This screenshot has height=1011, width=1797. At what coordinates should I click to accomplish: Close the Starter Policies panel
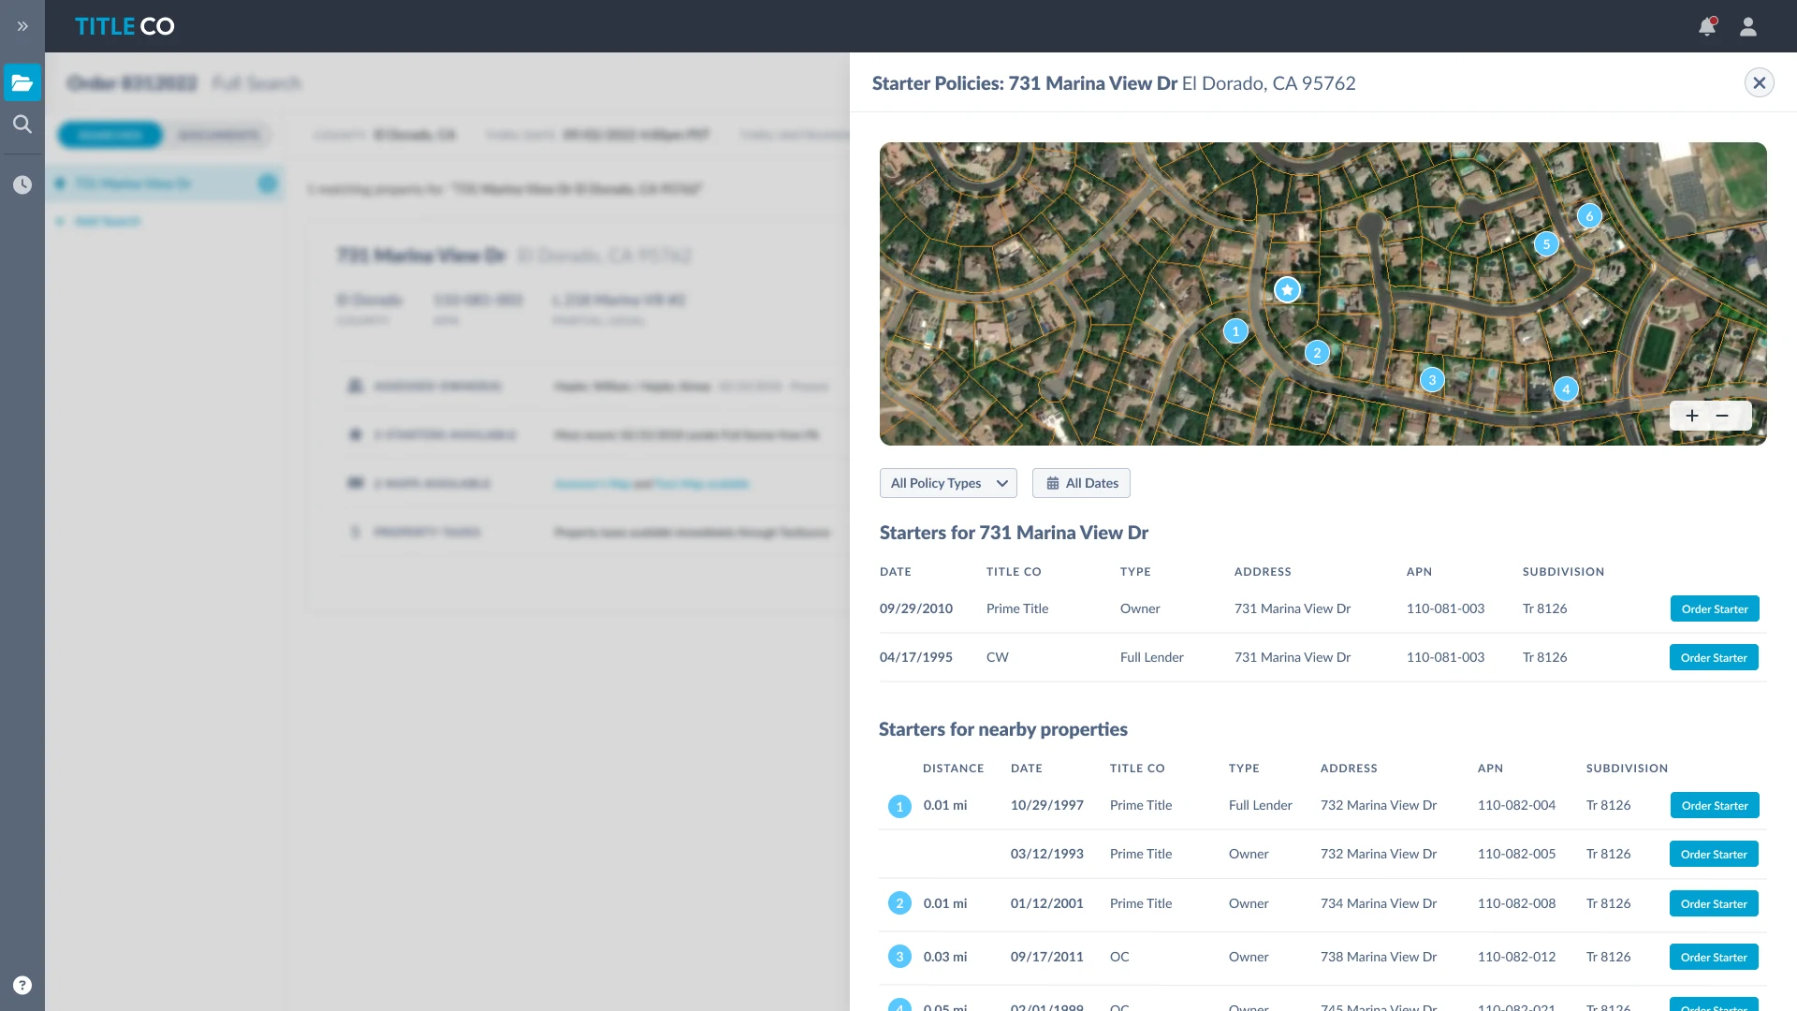1760,82
